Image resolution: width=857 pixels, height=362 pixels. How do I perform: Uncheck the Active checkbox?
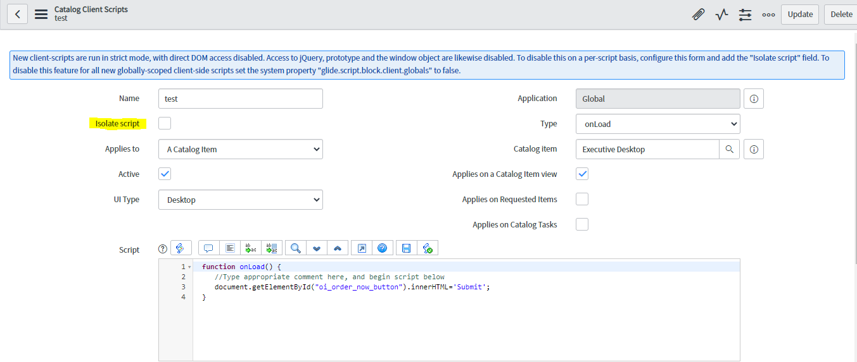pos(165,174)
